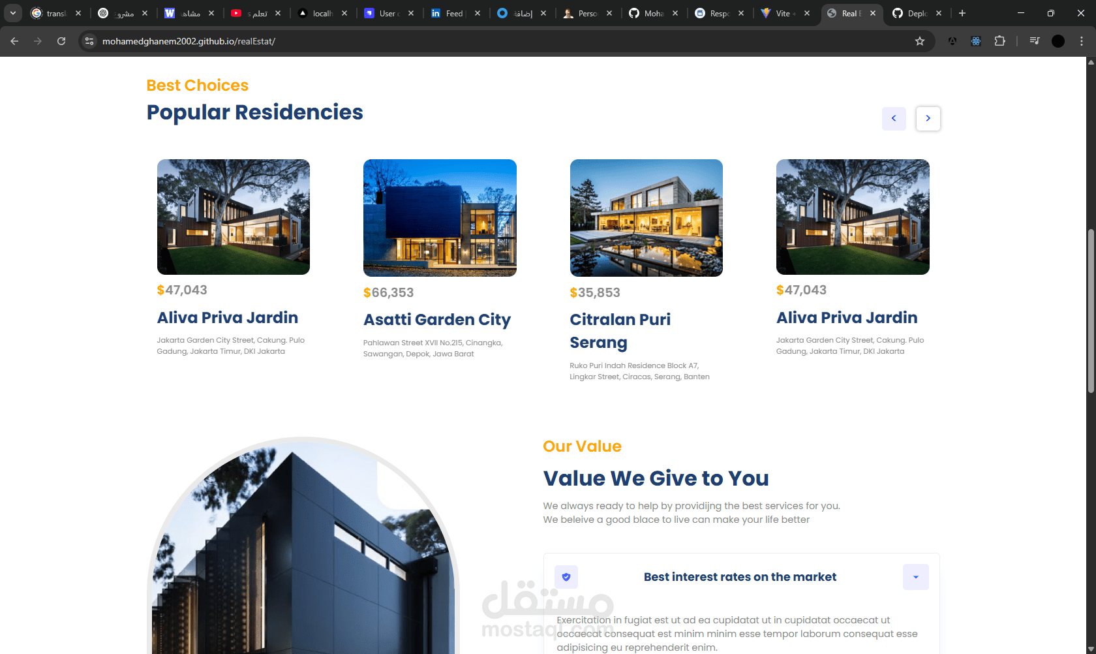1096x654 pixels.
Task: Click the back navigation arrow
Action: tap(14, 41)
